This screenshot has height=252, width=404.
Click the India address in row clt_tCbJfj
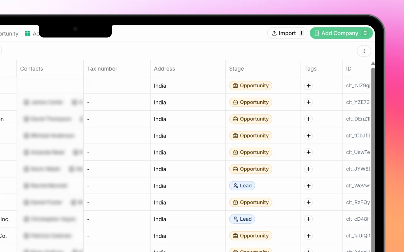(160, 136)
